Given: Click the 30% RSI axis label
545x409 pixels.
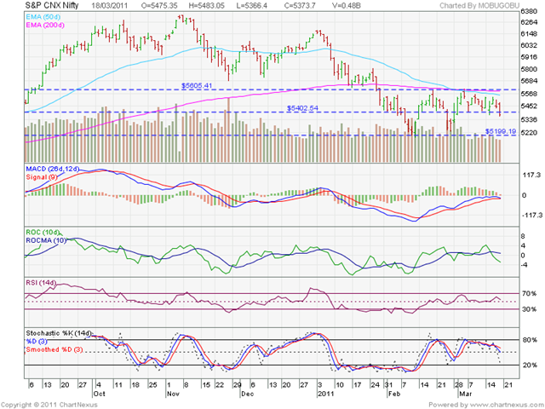Looking at the screenshot, I should click(x=529, y=309).
